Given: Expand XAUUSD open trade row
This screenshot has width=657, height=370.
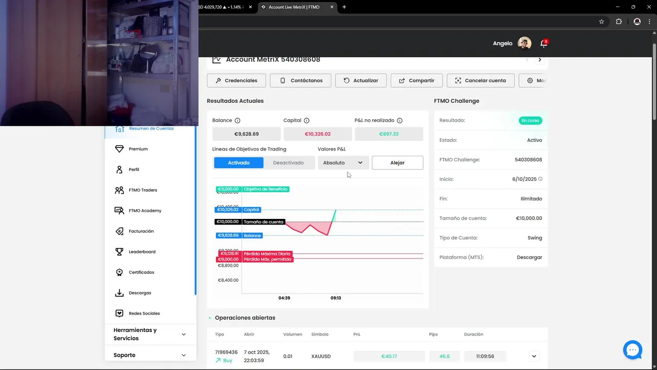Looking at the screenshot, I should (534, 356).
